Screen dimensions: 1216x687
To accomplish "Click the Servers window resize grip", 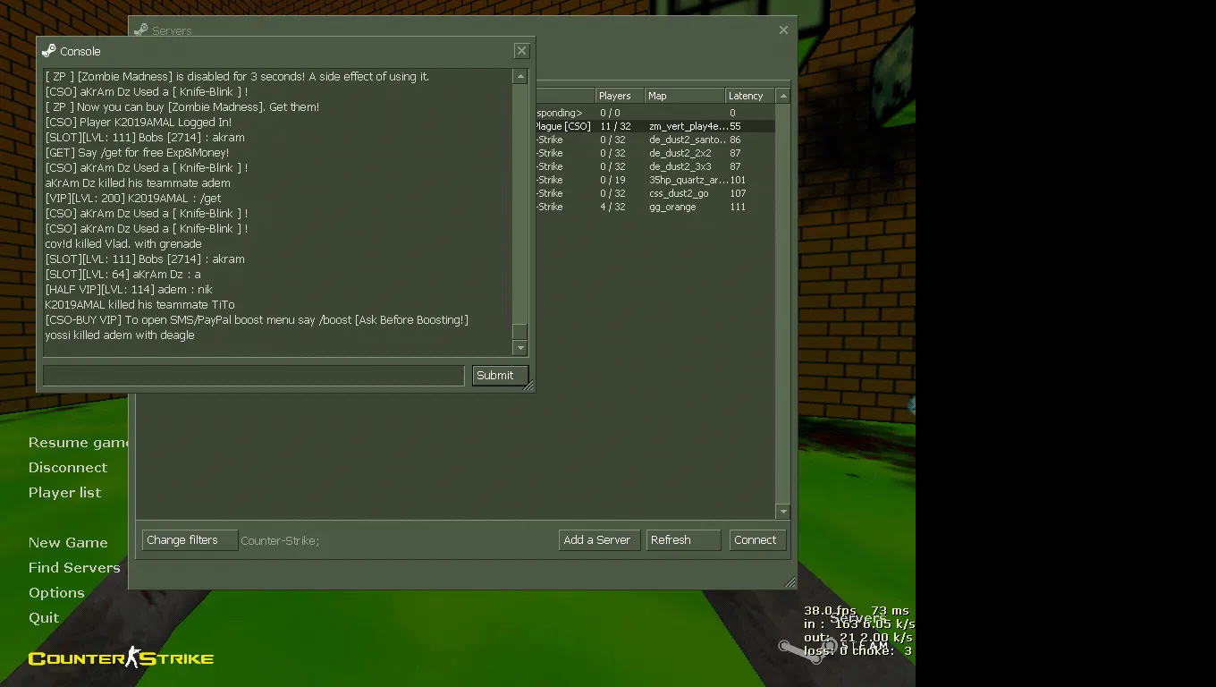I will click(790, 582).
